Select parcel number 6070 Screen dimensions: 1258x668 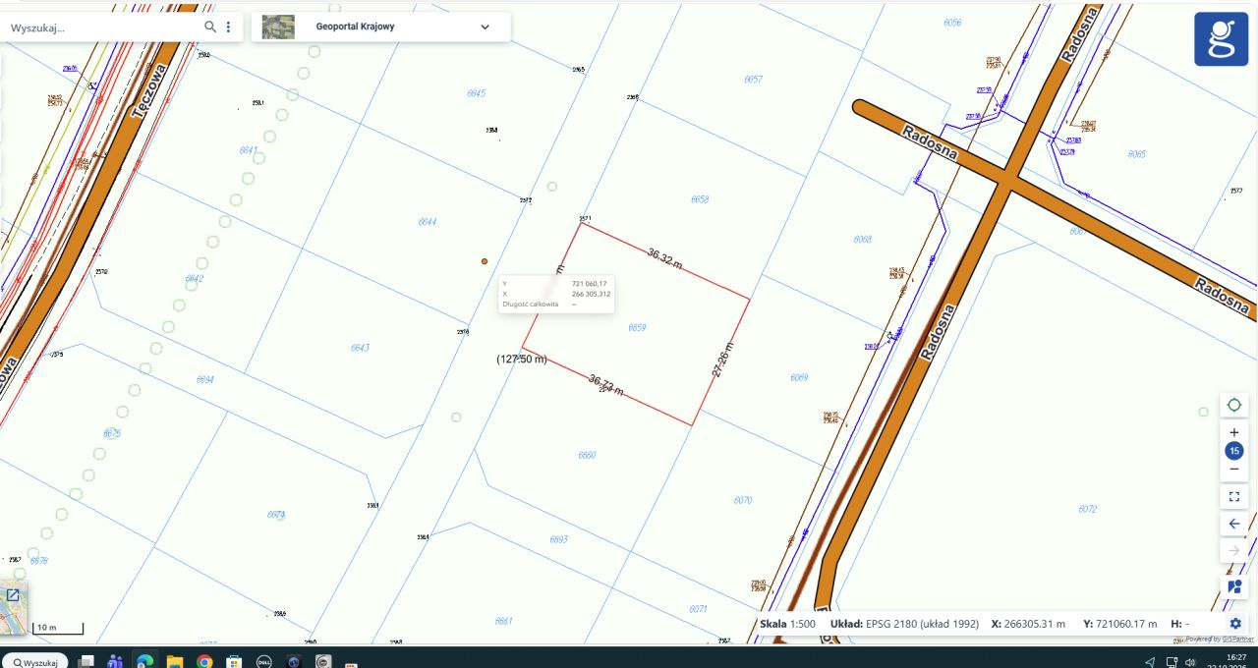(743, 500)
